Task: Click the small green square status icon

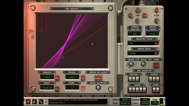Action: 46,102
